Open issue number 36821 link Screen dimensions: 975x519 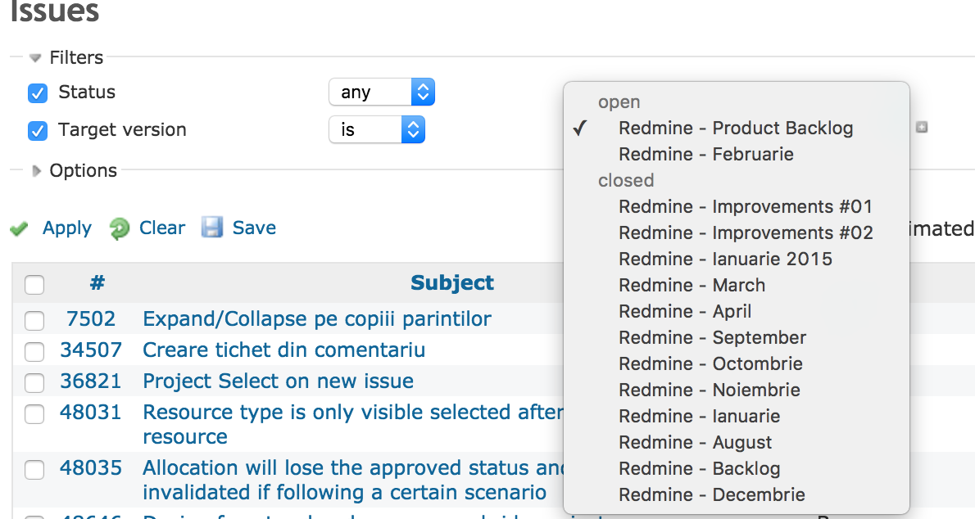point(90,381)
